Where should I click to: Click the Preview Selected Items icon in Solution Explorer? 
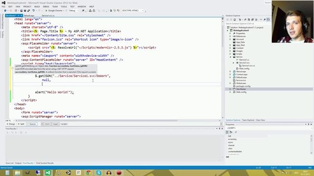[x=268, y=20]
